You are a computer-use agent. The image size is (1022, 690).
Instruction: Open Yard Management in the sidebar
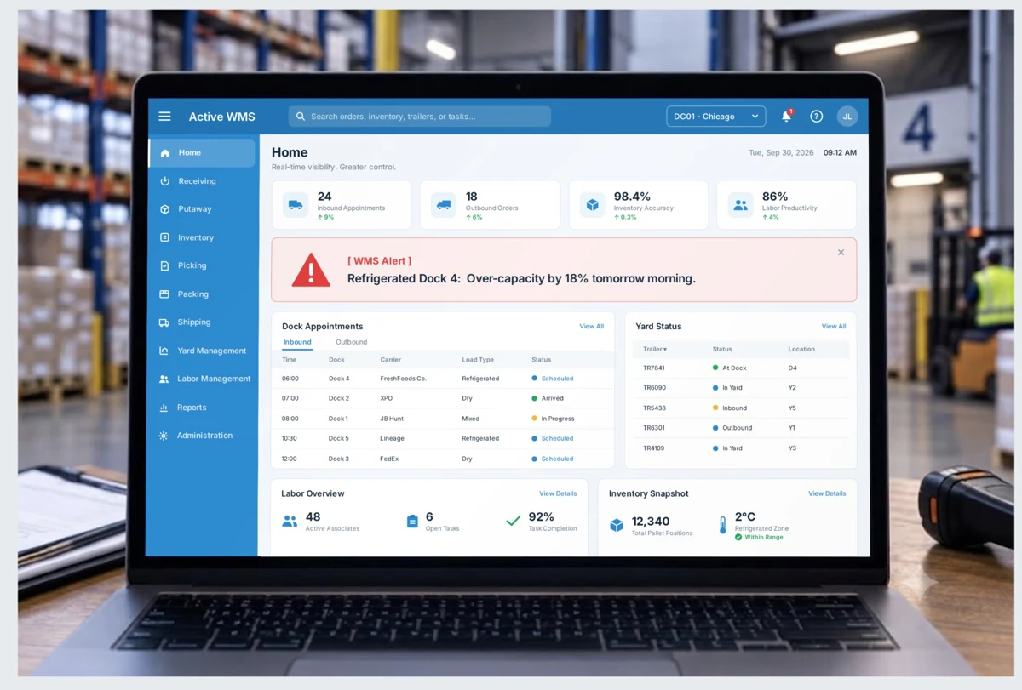click(202, 351)
